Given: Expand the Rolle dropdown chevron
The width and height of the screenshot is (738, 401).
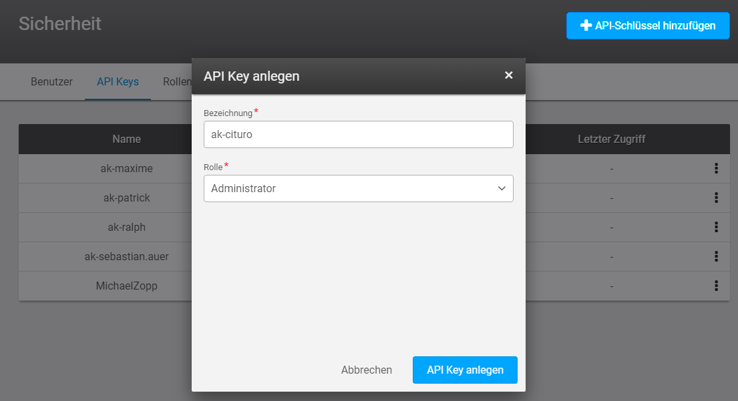Looking at the screenshot, I should tap(502, 189).
